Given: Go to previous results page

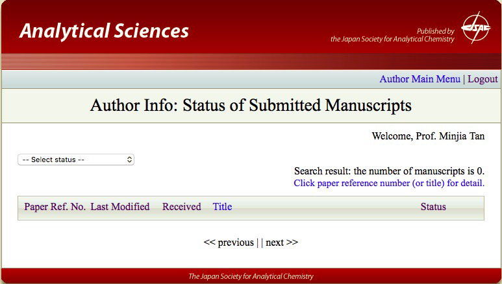Looking at the screenshot, I should point(229,243).
